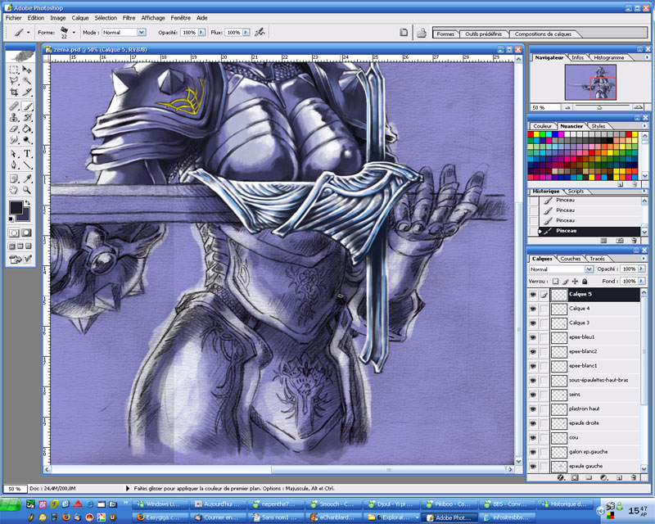Click the foreground color swatch
Viewport: 655px width, 524px height.
16,207
